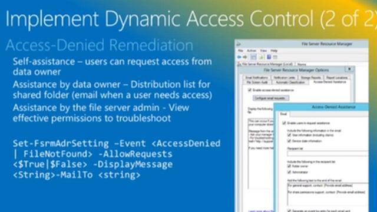Open the Action menu

pos(252,51)
